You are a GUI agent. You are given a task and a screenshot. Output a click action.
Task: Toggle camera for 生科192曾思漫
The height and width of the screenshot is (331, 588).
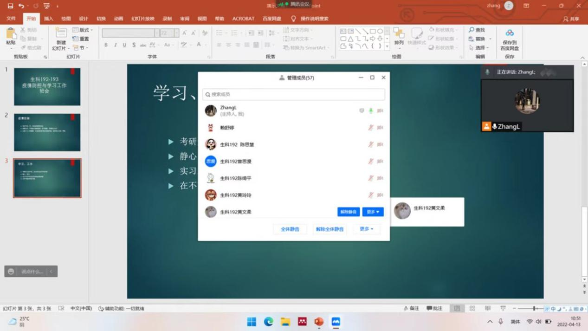(x=380, y=161)
